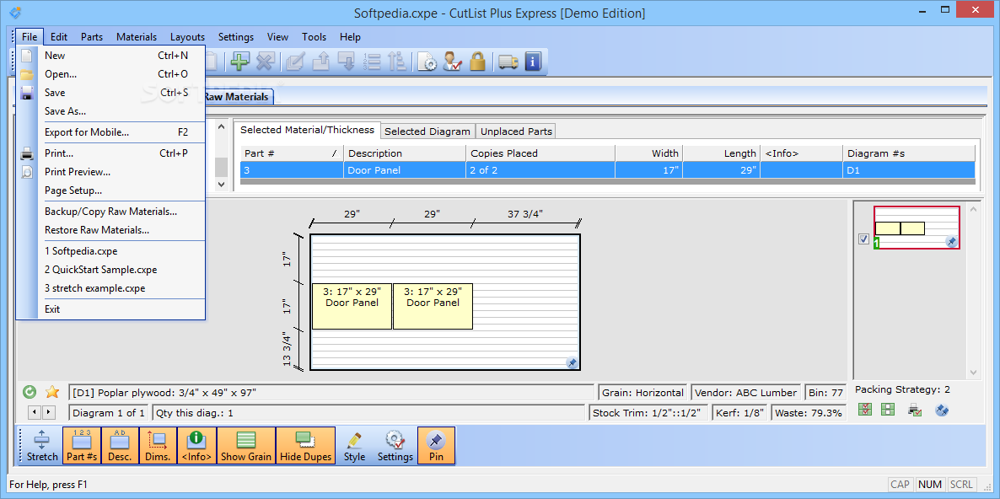
Task: Click the sort ascending bars icon
Action: [x=397, y=62]
